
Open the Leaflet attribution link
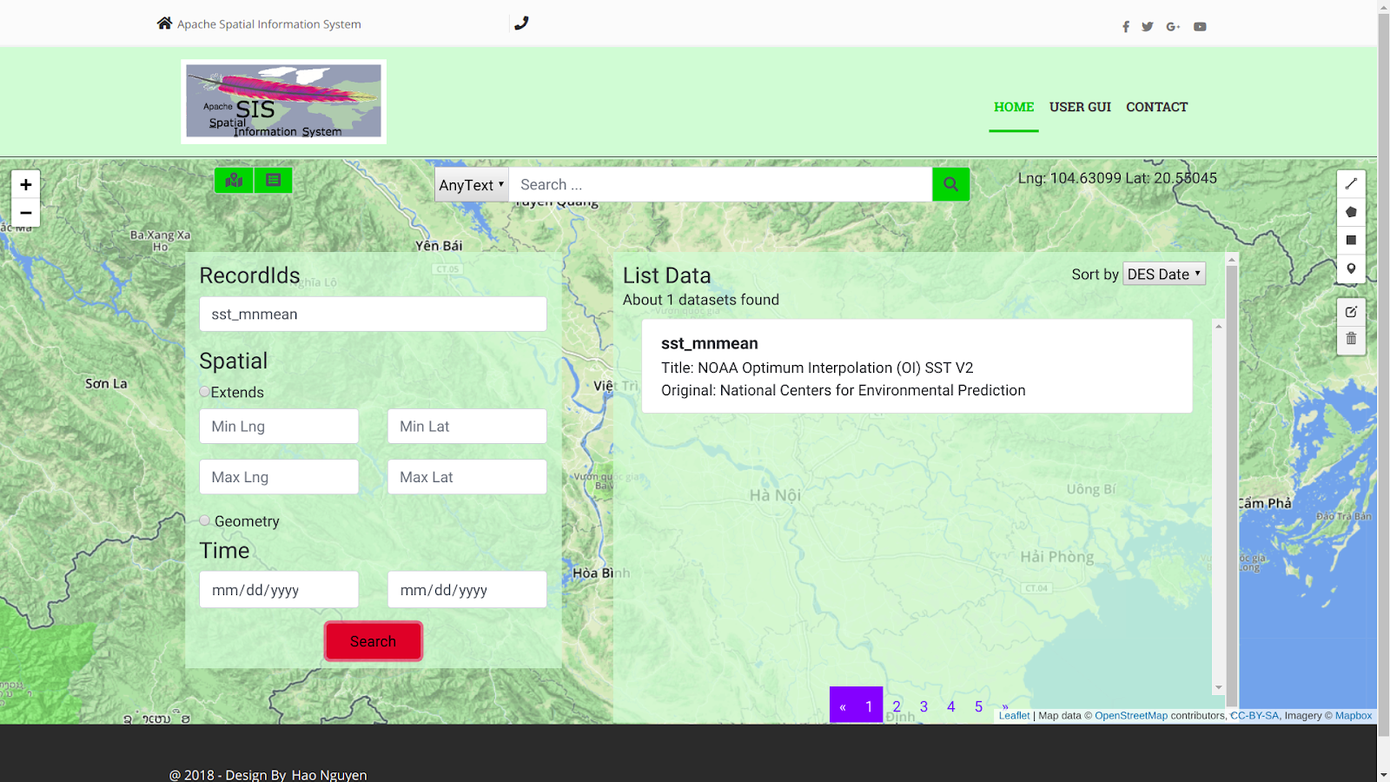click(1014, 716)
